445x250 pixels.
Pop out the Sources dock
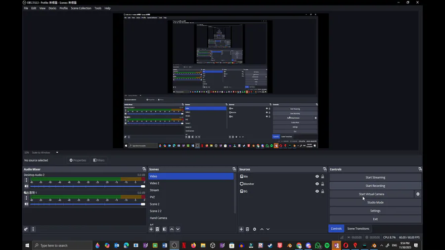[x=325, y=169]
